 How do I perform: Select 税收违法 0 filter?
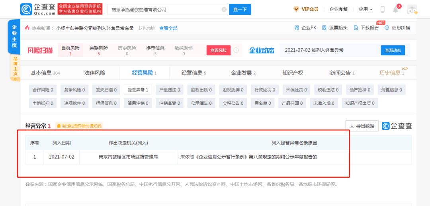click(x=328, y=90)
